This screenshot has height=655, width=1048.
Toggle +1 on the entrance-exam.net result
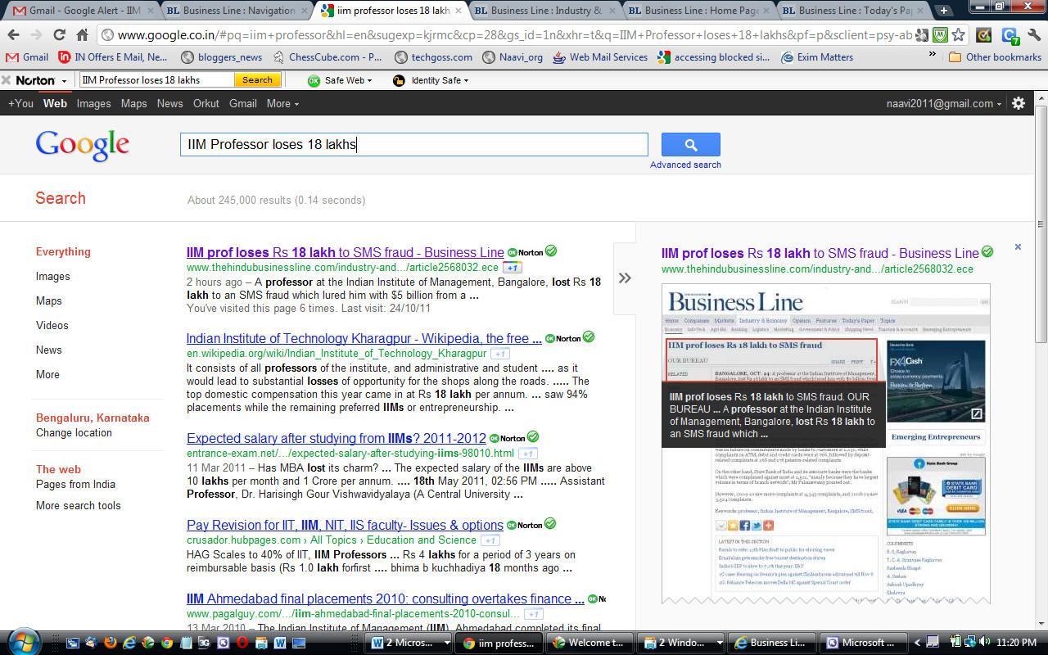[x=528, y=454]
